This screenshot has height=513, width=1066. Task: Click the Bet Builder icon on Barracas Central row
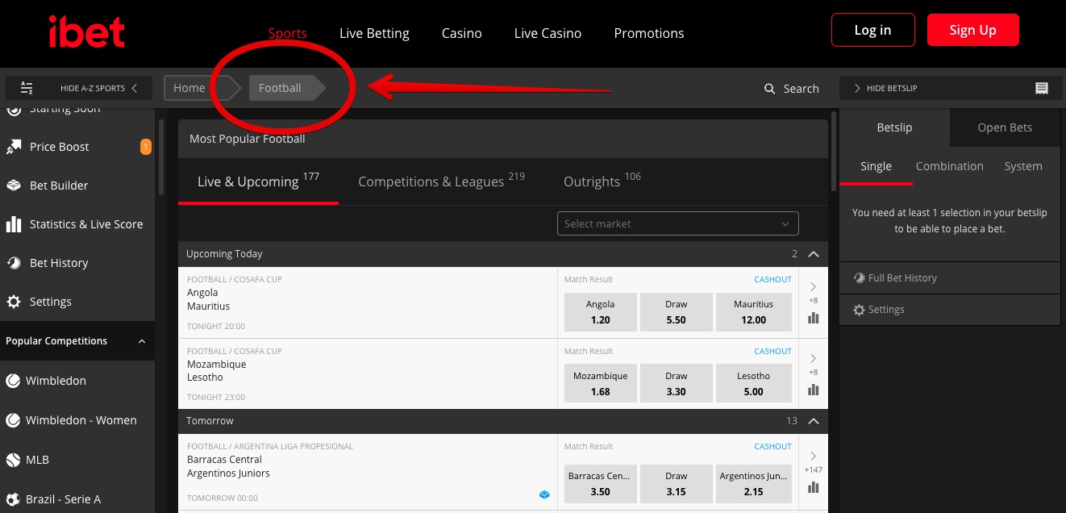pos(544,494)
